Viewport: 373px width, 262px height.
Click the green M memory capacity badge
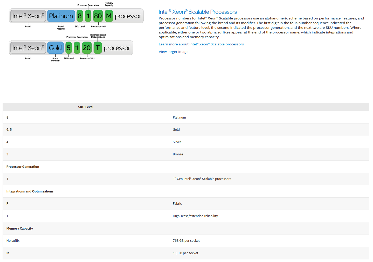pos(109,16)
